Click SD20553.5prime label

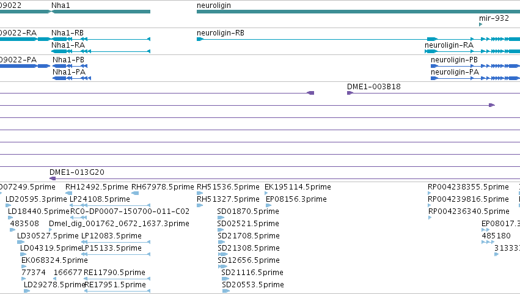(x=253, y=285)
